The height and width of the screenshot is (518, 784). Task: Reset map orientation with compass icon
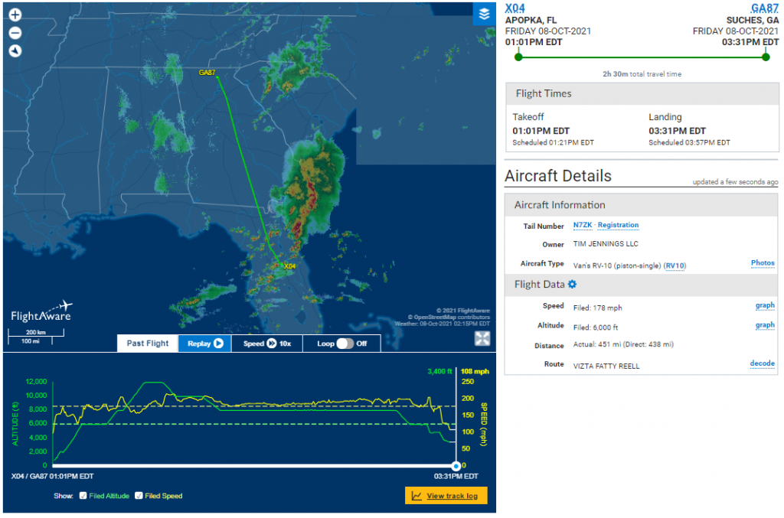(x=15, y=51)
